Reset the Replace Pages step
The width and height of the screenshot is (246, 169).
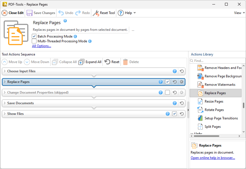(x=175, y=82)
